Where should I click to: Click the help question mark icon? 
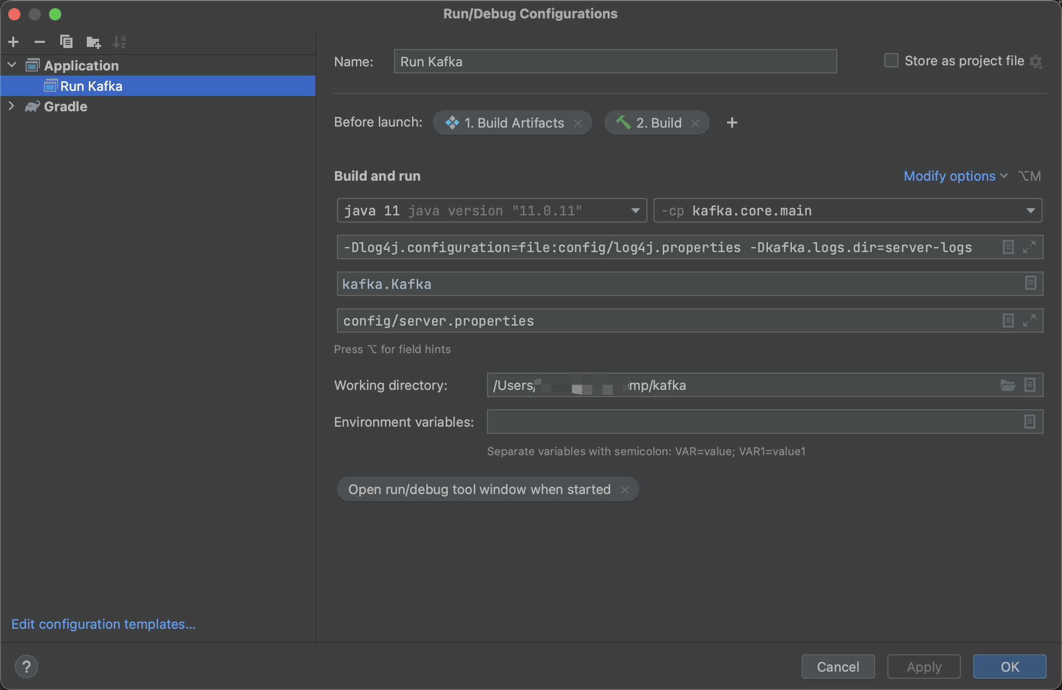(x=27, y=667)
